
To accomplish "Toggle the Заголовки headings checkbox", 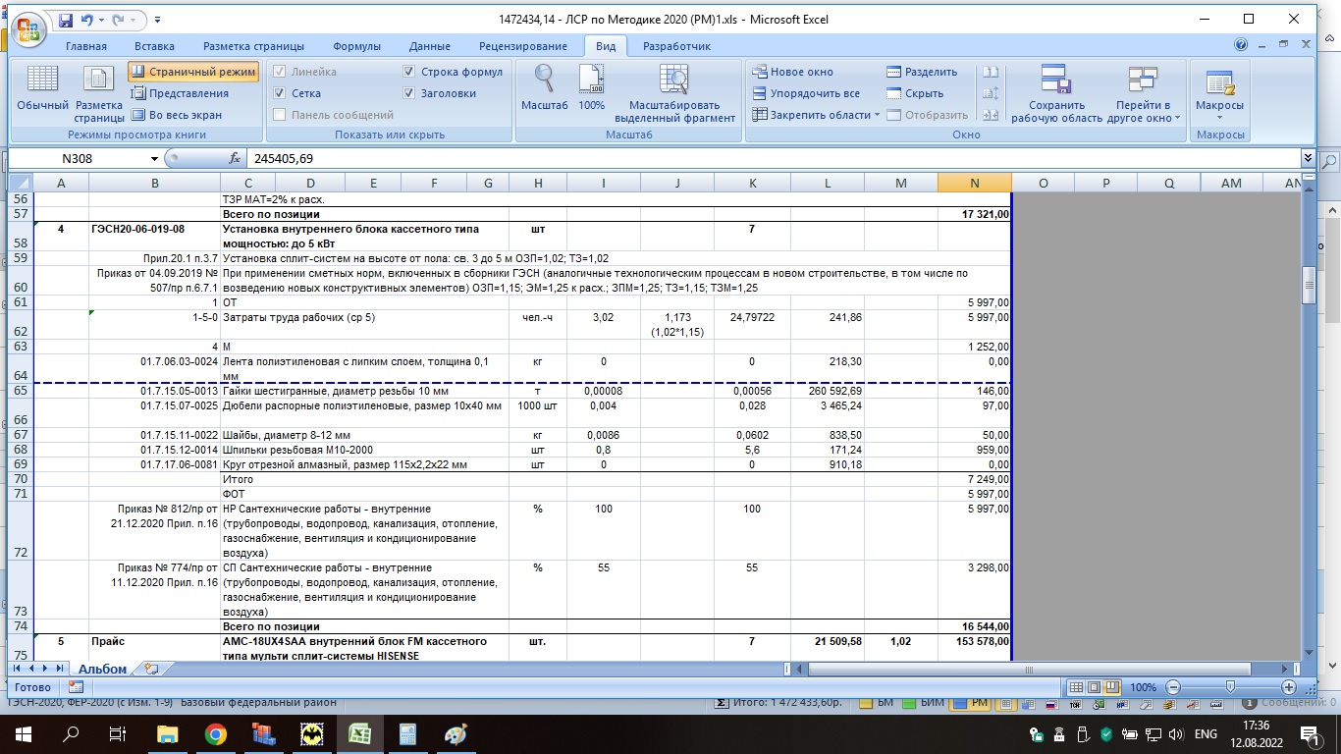I will click(x=409, y=93).
